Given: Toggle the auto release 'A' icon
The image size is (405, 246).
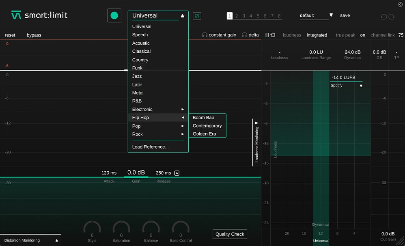Looking at the screenshot, I should 177,173.
